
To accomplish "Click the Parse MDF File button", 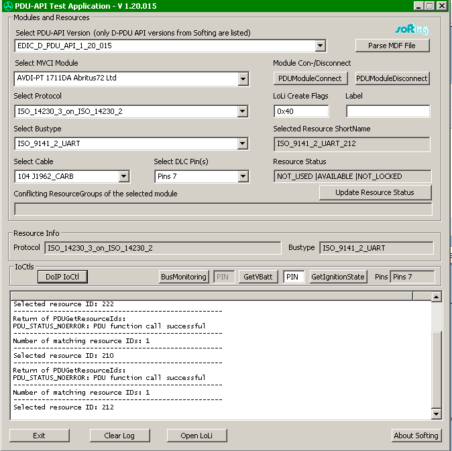I will point(392,46).
